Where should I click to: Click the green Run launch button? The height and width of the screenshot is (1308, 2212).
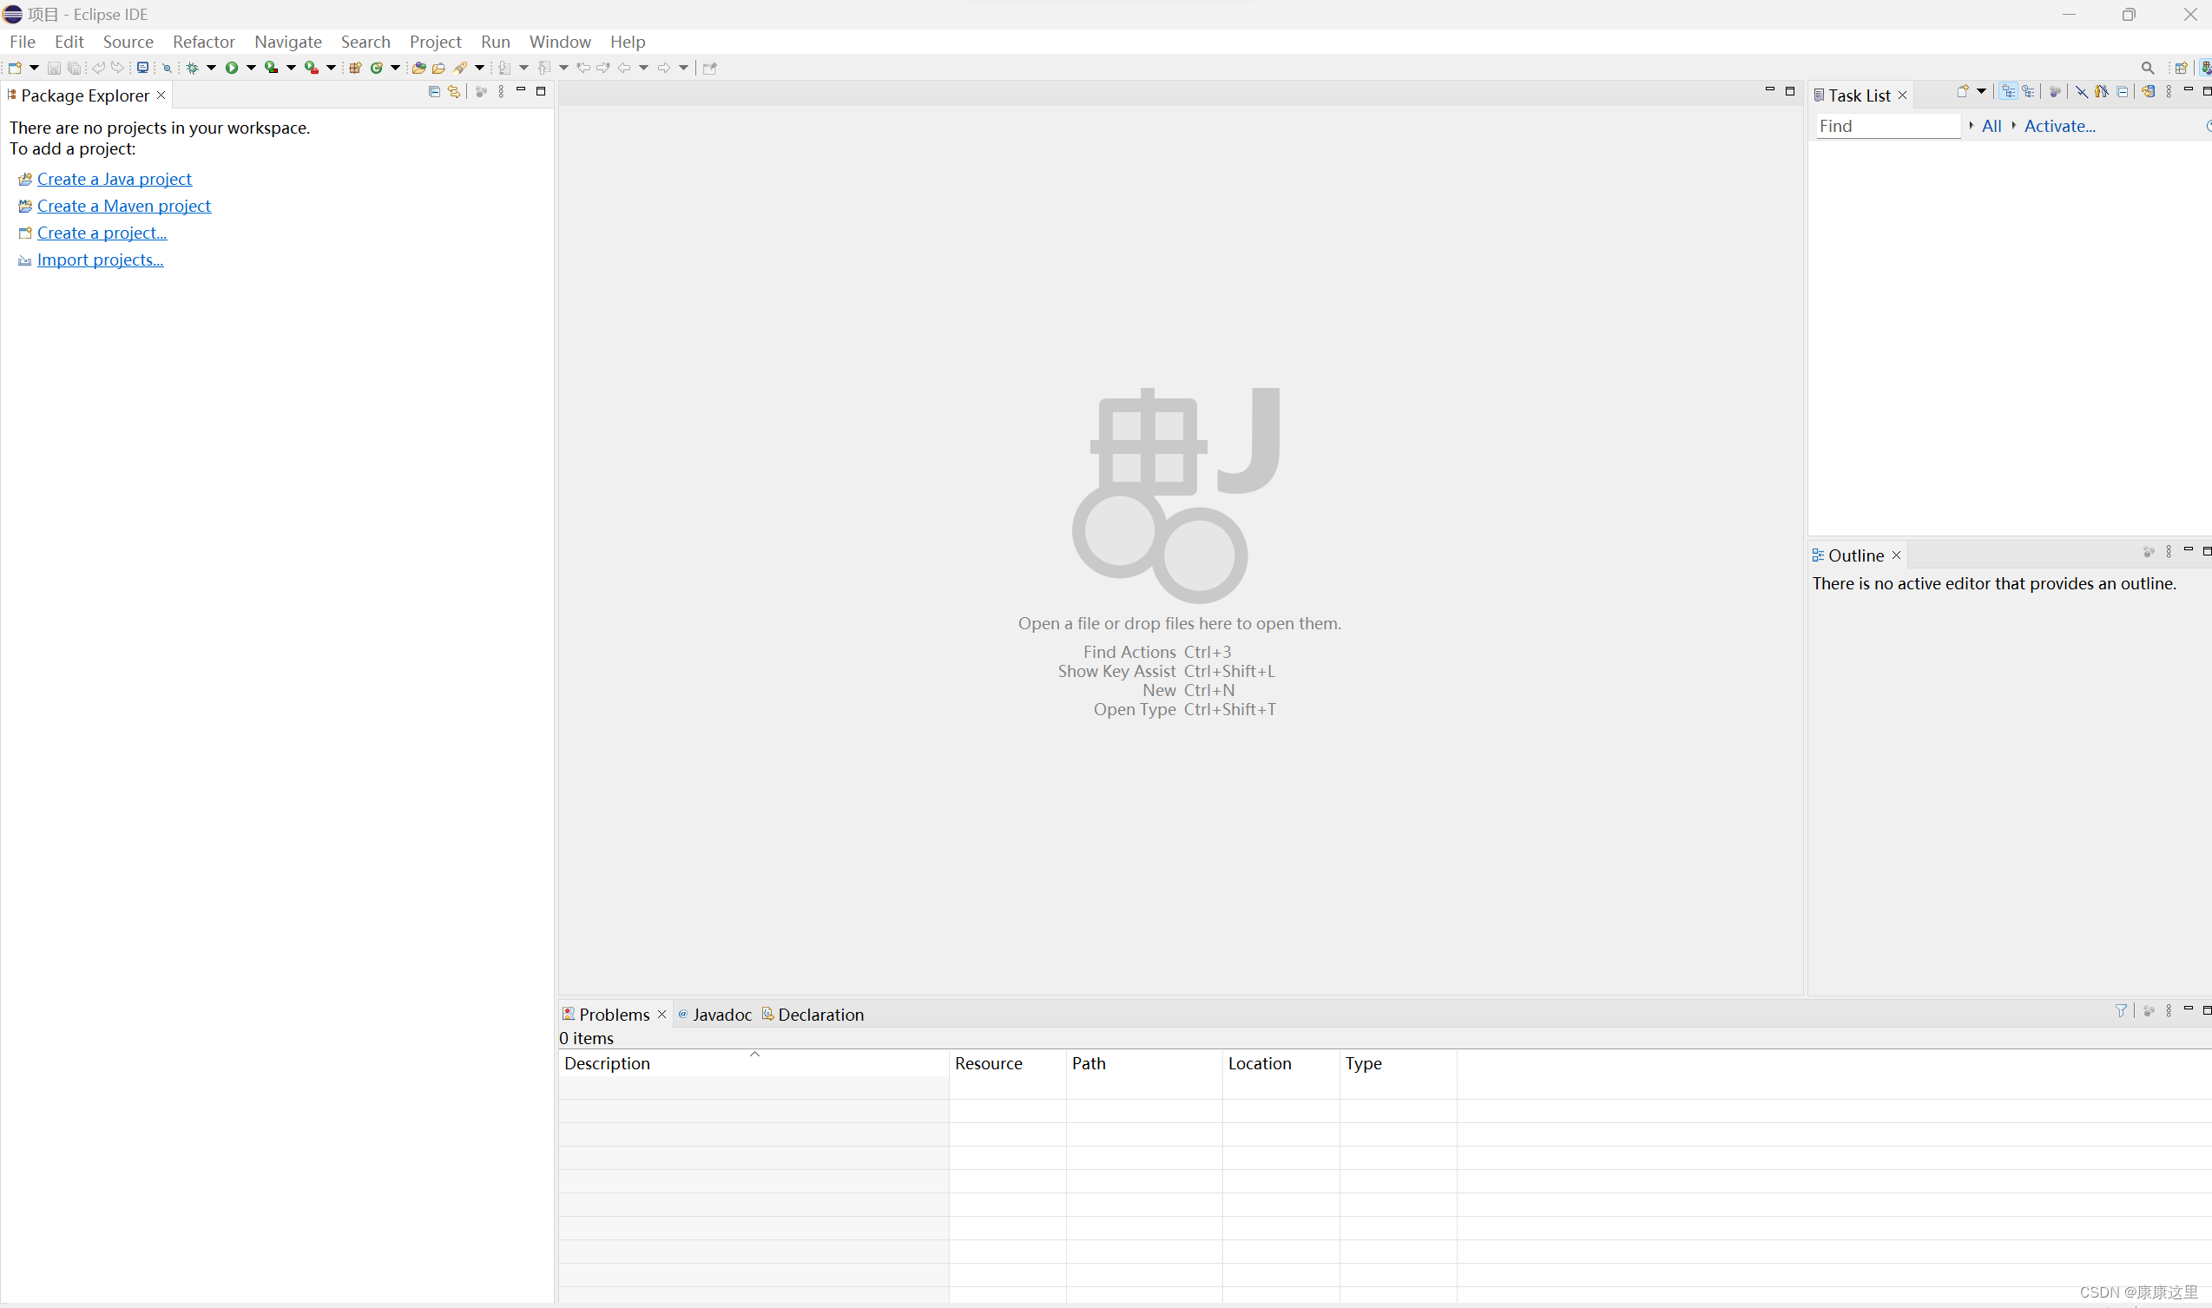(x=232, y=68)
